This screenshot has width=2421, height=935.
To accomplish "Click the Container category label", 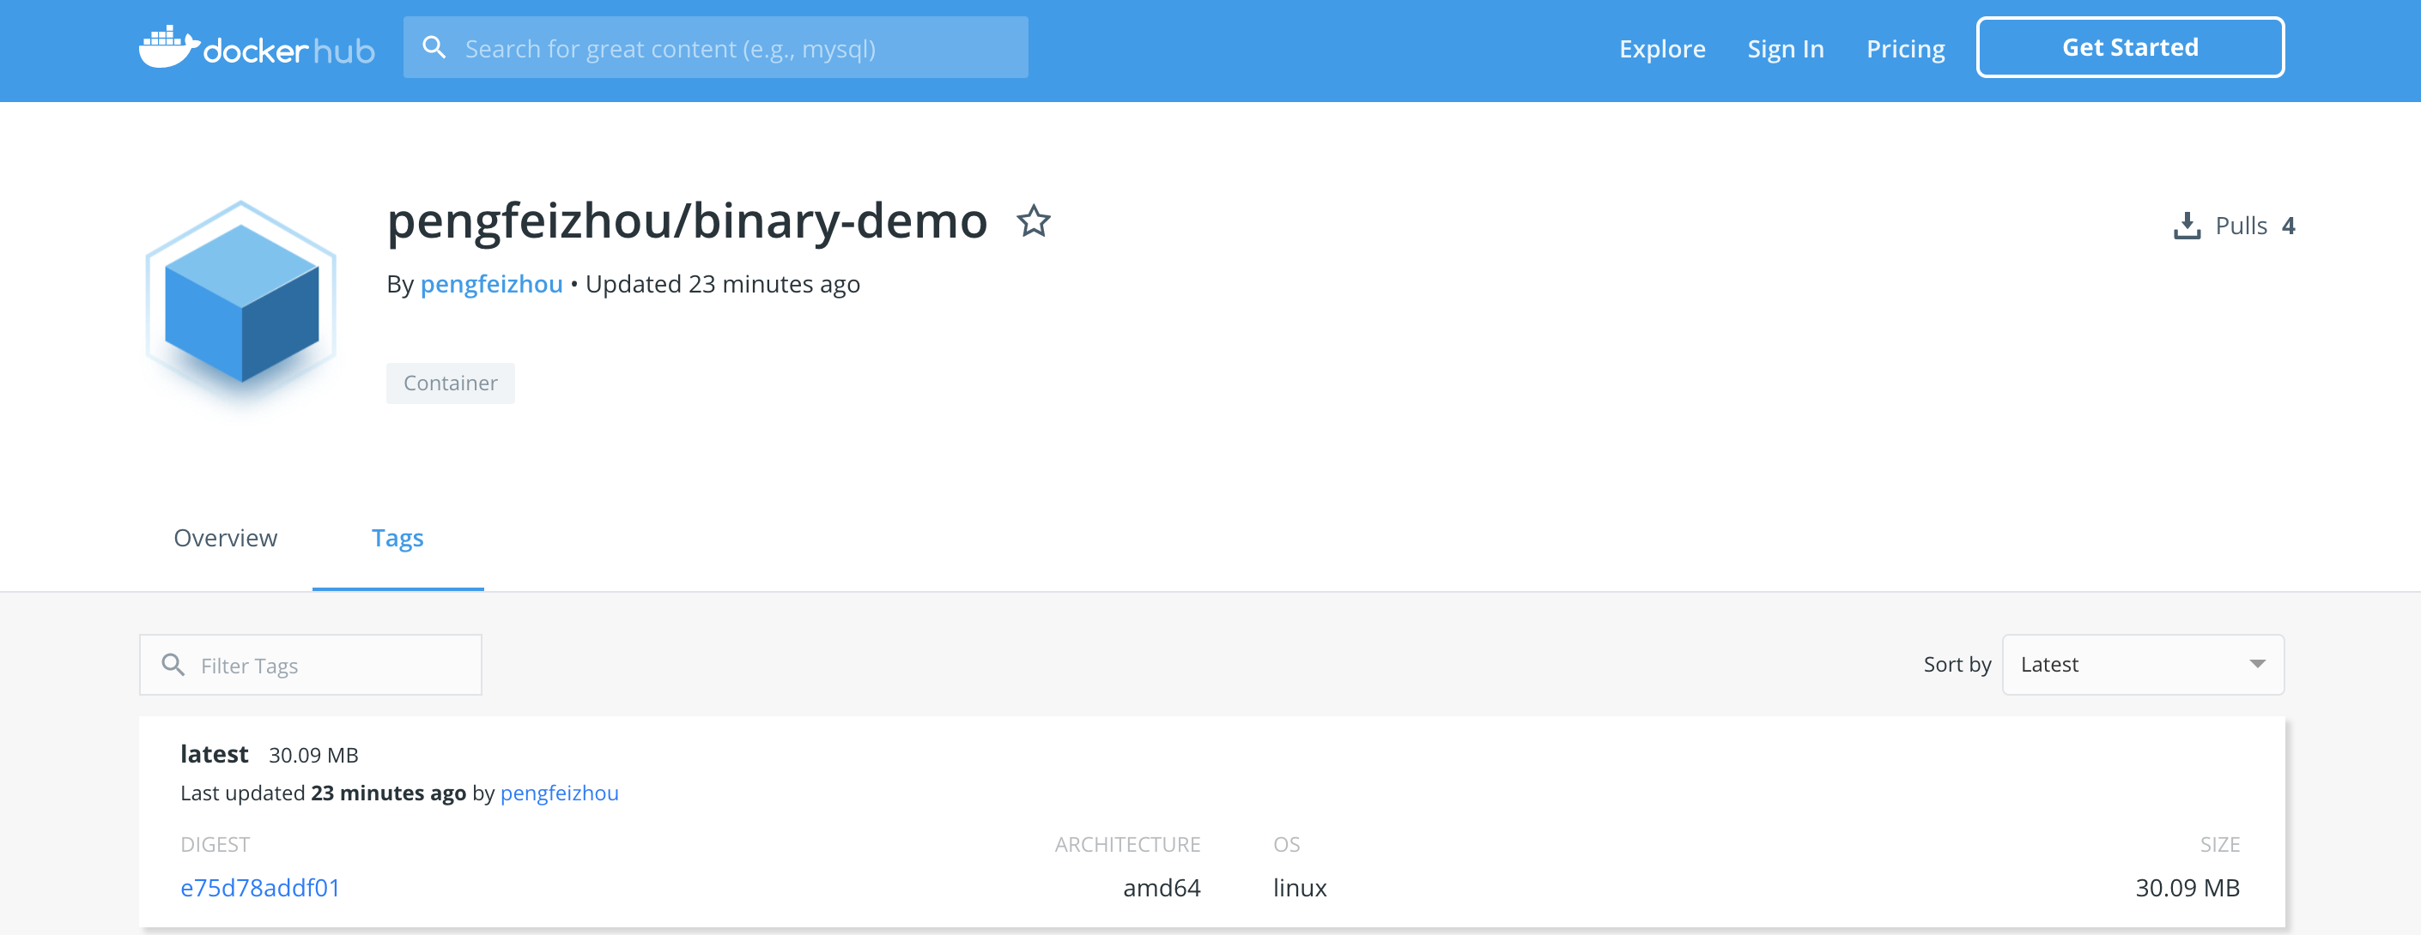I will (x=450, y=383).
